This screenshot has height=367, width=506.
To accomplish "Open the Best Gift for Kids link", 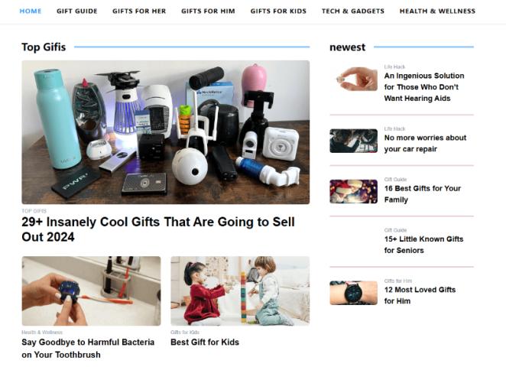I will click(205, 342).
